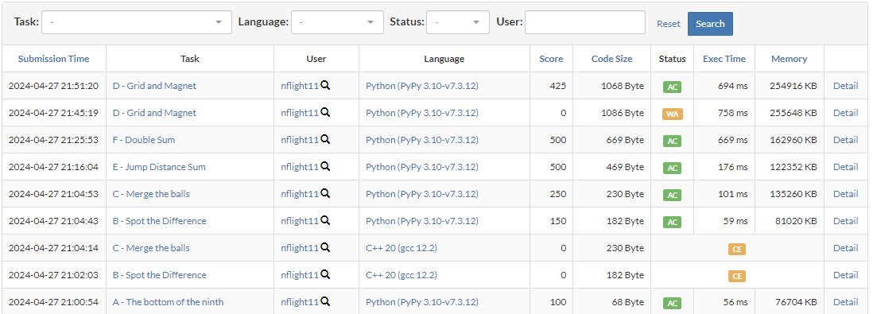The width and height of the screenshot is (873, 314).
Task: Open Detail for F - Double Sum submission
Action: tap(845, 140)
